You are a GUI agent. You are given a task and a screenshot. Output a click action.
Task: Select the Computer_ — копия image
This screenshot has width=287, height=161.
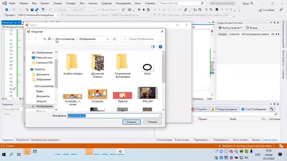click(73, 99)
